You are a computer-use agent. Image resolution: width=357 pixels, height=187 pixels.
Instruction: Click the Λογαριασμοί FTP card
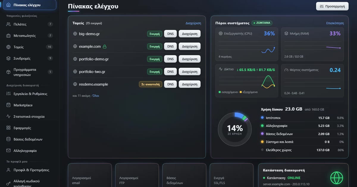(x=137, y=175)
